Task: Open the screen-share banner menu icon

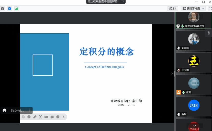Action: [122, 2]
